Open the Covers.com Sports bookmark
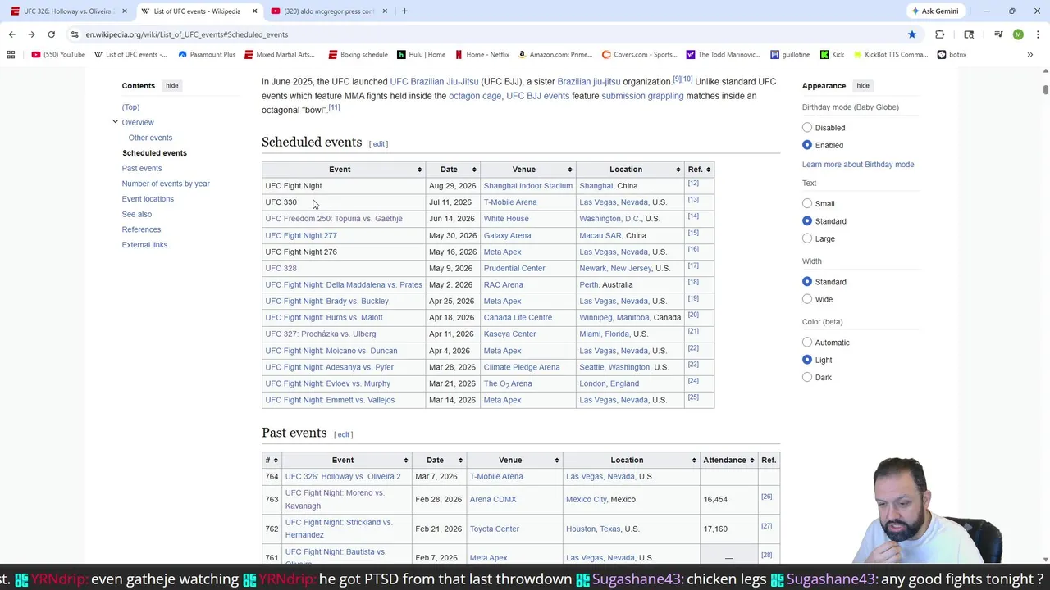 point(639,55)
